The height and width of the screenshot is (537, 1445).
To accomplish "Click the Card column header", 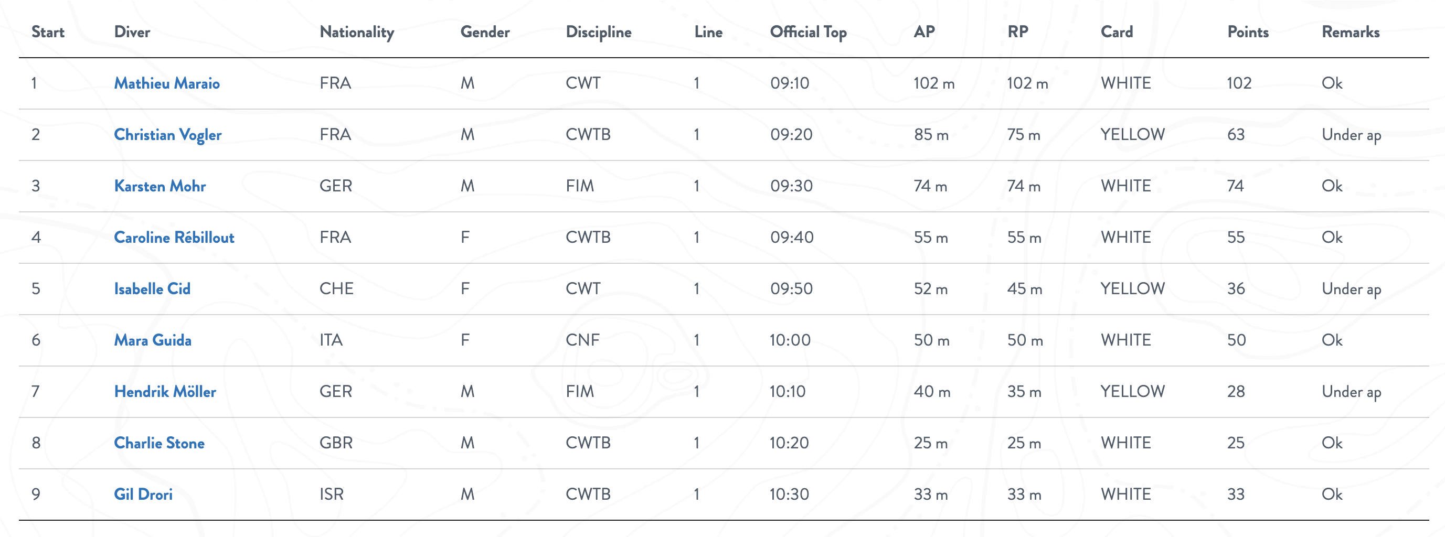I will pos(1117,32).
